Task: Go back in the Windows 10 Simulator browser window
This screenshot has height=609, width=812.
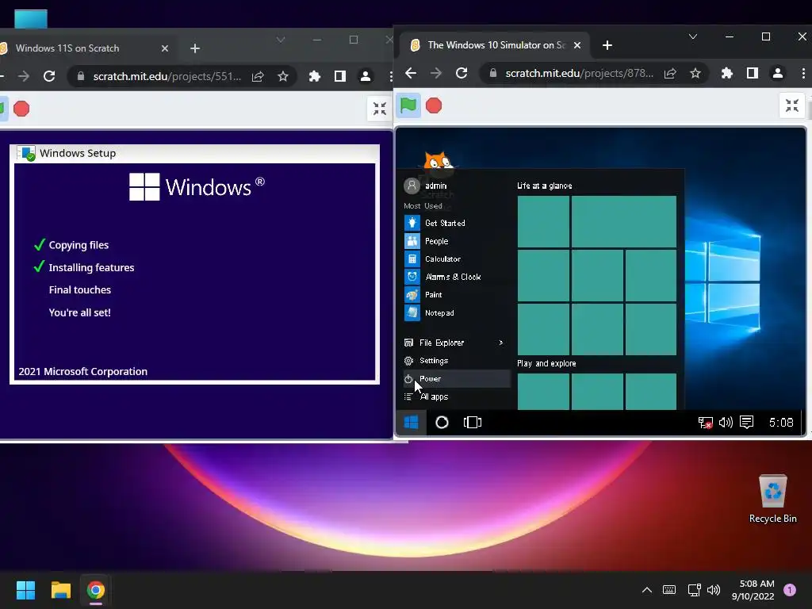Action: (x=411, y=73)
